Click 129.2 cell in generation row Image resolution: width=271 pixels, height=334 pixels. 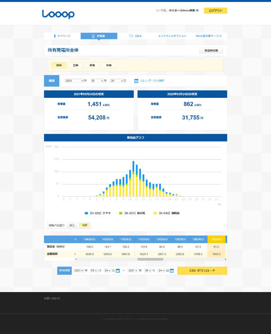coord(126,247)
